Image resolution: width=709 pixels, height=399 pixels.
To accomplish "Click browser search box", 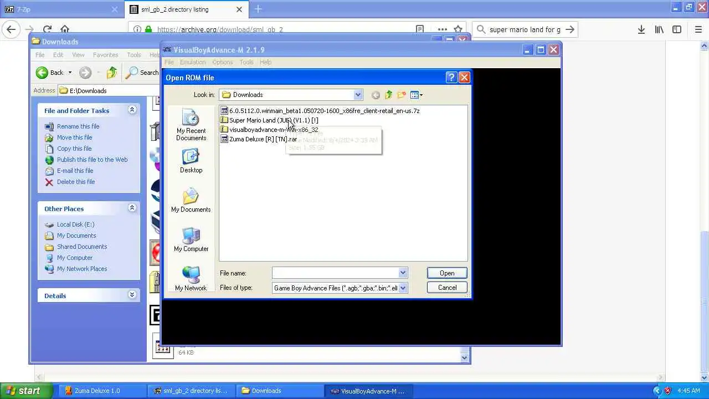I will pos(524,29).
